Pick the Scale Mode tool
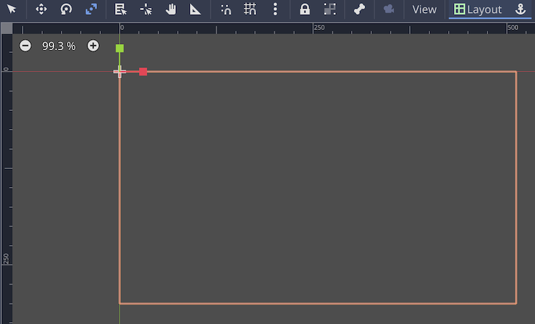 coord(91,9)
